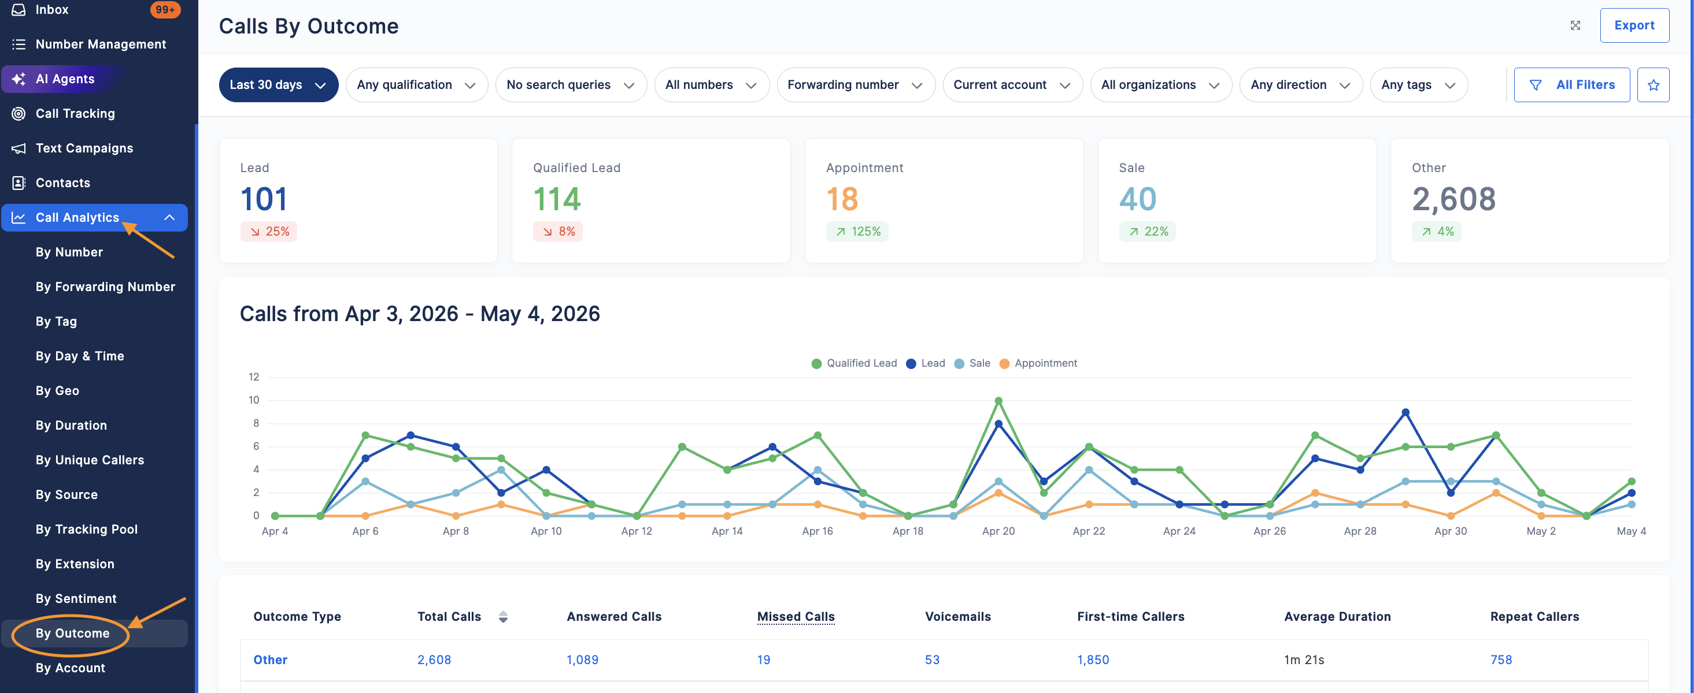
Task: Click the star favorite filter icon
Action: click(1652, 85)
